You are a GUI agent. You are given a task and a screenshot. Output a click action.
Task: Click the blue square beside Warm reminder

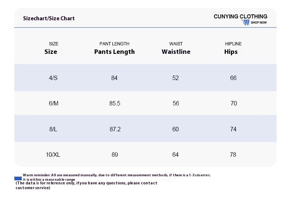(18, 178)
